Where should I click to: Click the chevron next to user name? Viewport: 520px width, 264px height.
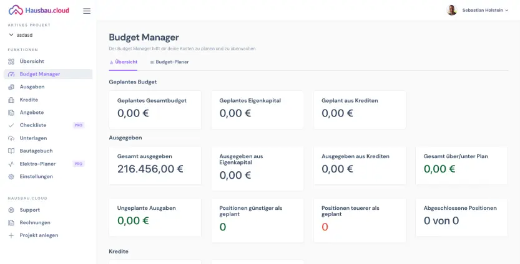point(507,11)
